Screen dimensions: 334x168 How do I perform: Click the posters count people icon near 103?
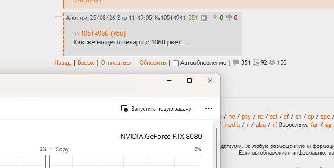tap(272, 62)
